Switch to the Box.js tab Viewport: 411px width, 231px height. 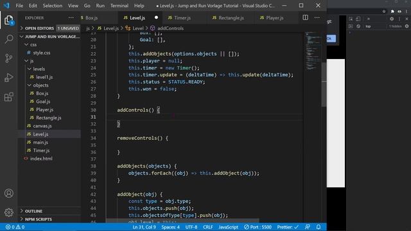point(91,18)
